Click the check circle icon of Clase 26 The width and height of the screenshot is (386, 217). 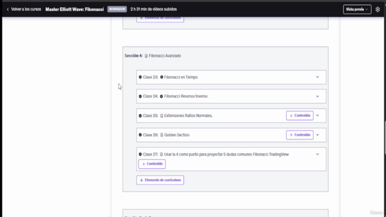(x=140, y=135)
